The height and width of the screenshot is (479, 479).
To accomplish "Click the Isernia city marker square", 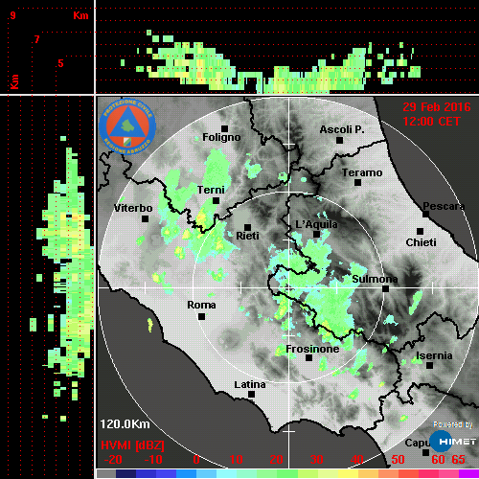I will [429, 365].
